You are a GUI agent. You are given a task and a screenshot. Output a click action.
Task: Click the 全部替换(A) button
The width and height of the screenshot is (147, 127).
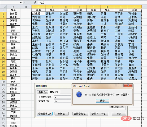[x=45, y=114]
